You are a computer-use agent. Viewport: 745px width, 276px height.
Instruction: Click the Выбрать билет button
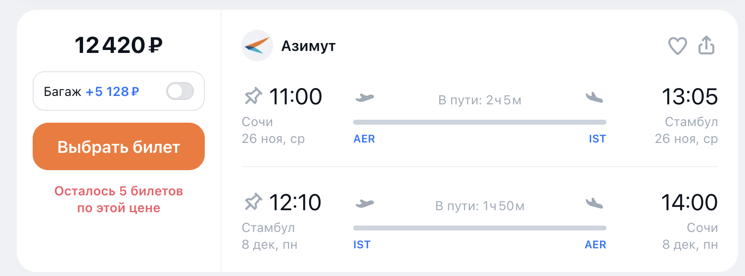coord(119,147)
